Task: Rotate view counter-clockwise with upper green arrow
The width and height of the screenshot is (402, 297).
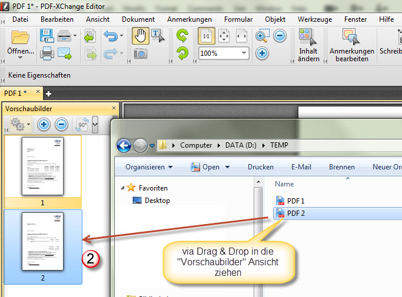Action: 182,36
